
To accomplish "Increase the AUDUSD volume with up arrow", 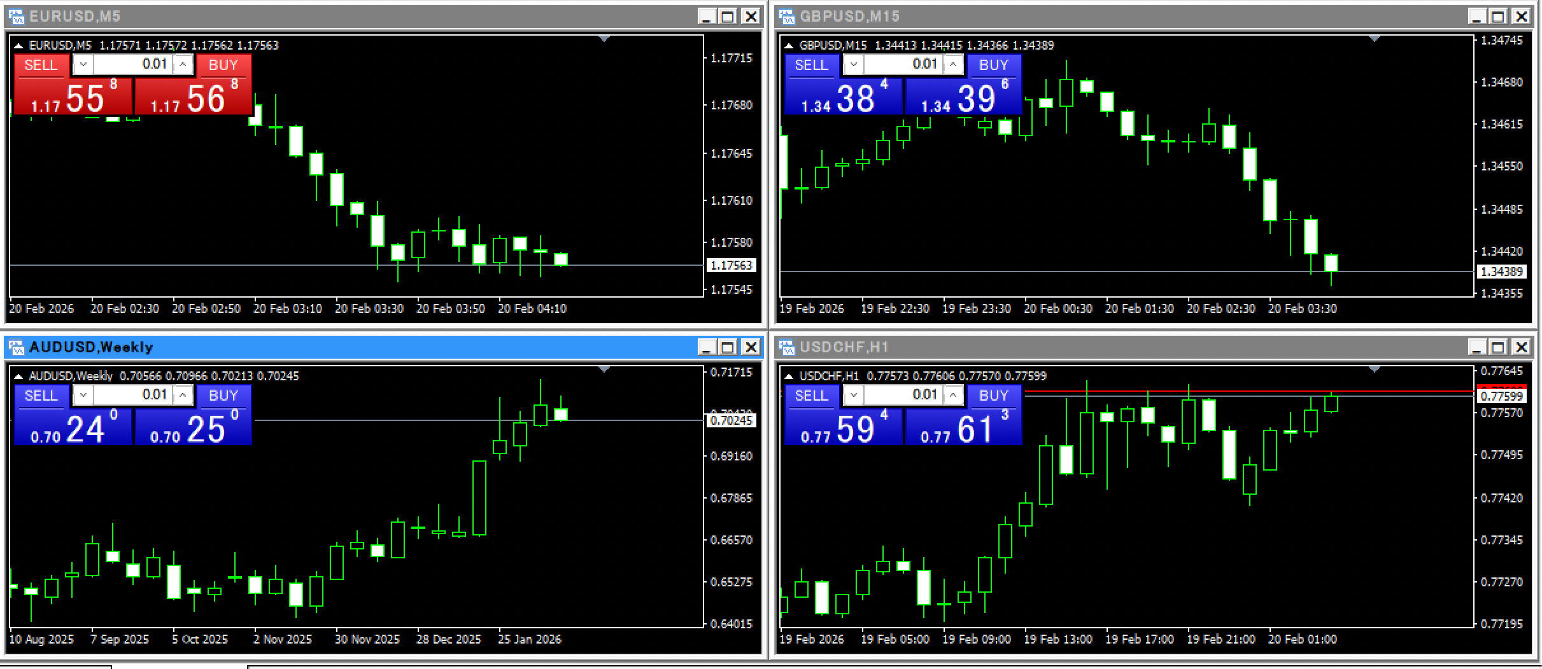I will 183,395.
